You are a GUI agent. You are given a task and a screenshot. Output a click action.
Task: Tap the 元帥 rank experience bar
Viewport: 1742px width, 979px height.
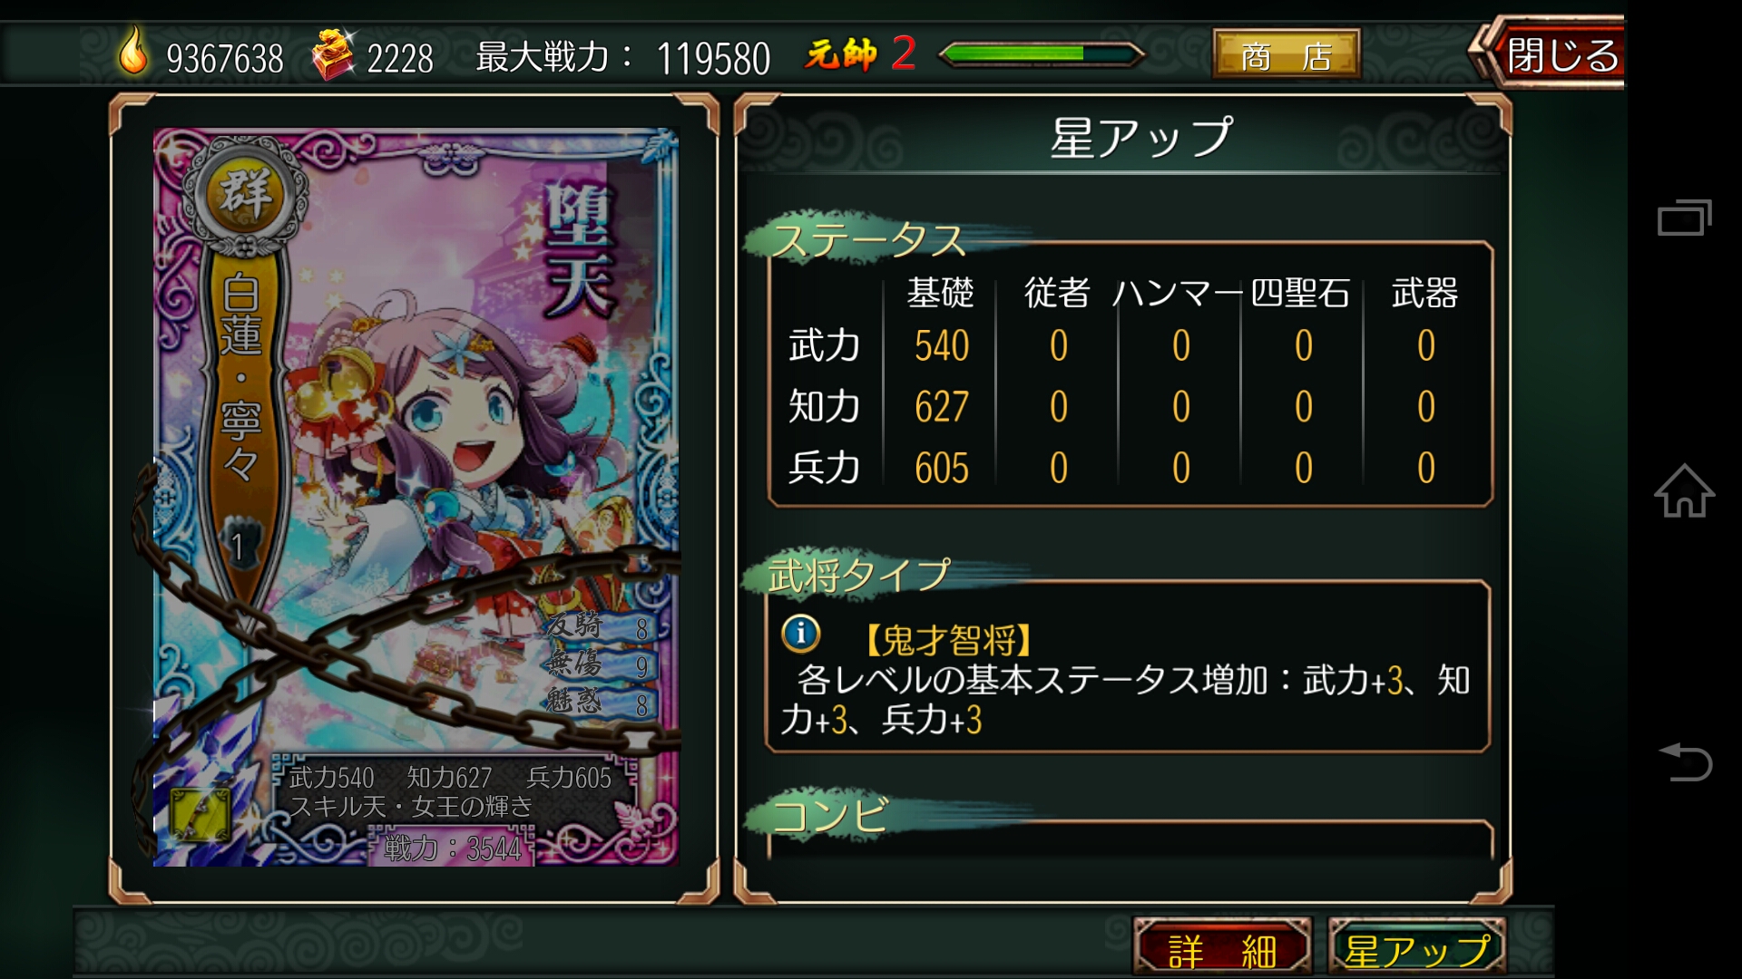point(1042,54)
